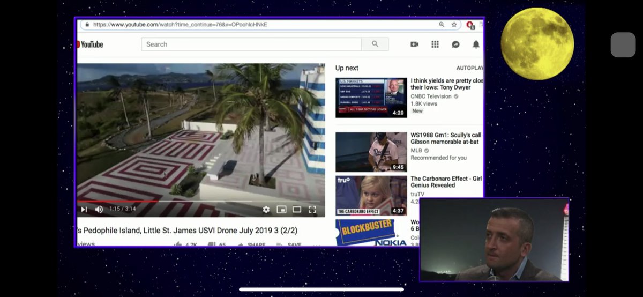643x297 pixels.
Task: Mute the video with speaker icon
Action: coord(99,210)
